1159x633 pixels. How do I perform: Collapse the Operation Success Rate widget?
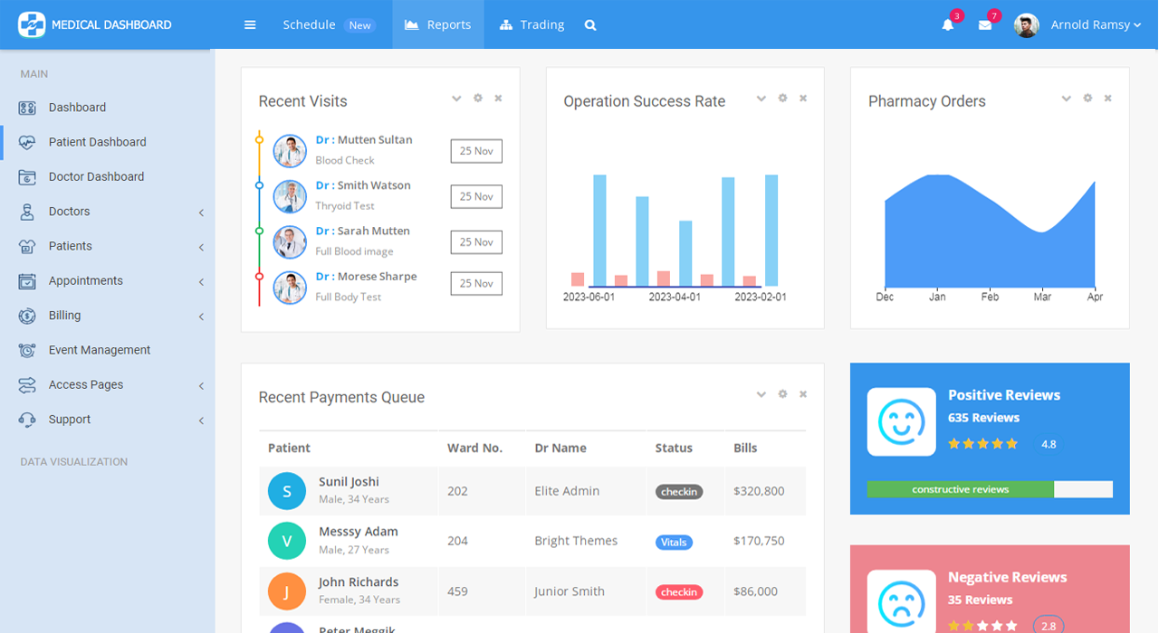761,98
